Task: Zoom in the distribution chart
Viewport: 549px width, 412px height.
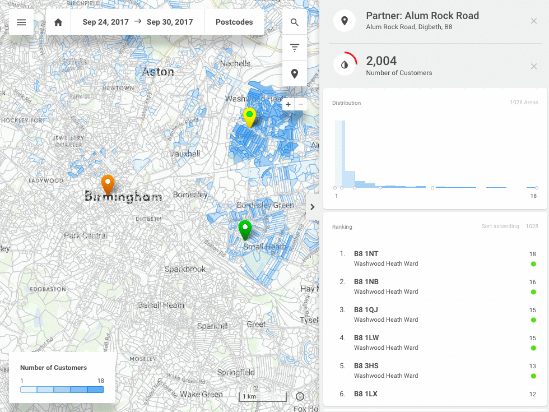Action: [x=288, y=104]
